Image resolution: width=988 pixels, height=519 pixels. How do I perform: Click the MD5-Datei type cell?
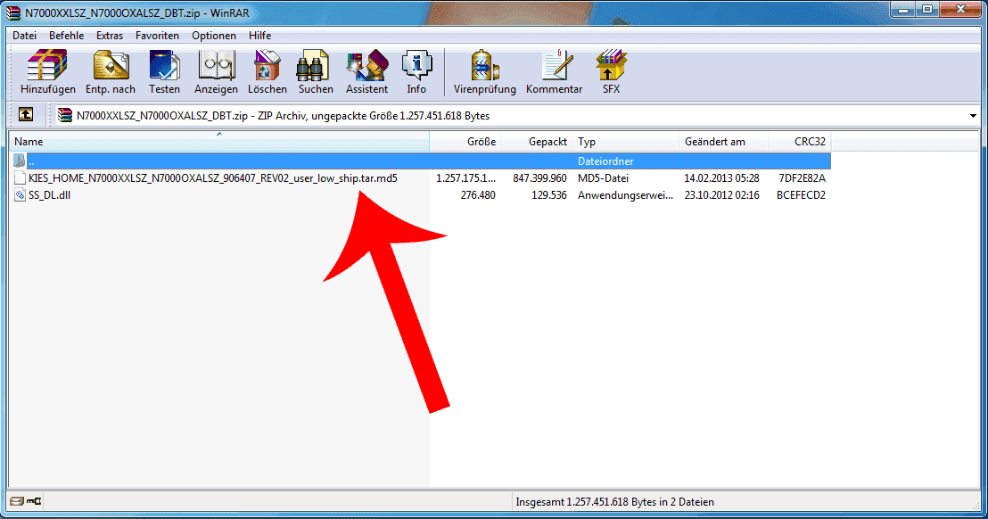pyautogui.click(x=603, y=178)
